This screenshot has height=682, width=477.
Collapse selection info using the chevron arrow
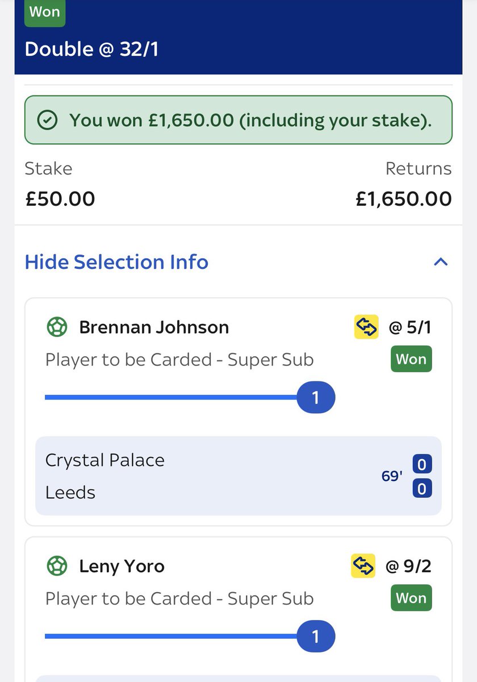point(441,262)
